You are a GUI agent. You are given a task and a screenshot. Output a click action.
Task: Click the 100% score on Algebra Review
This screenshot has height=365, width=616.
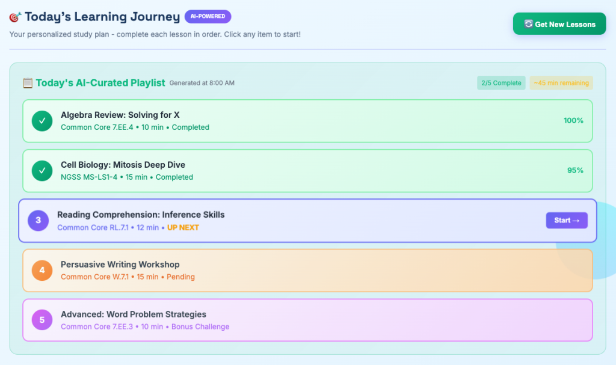coord(573,121)
